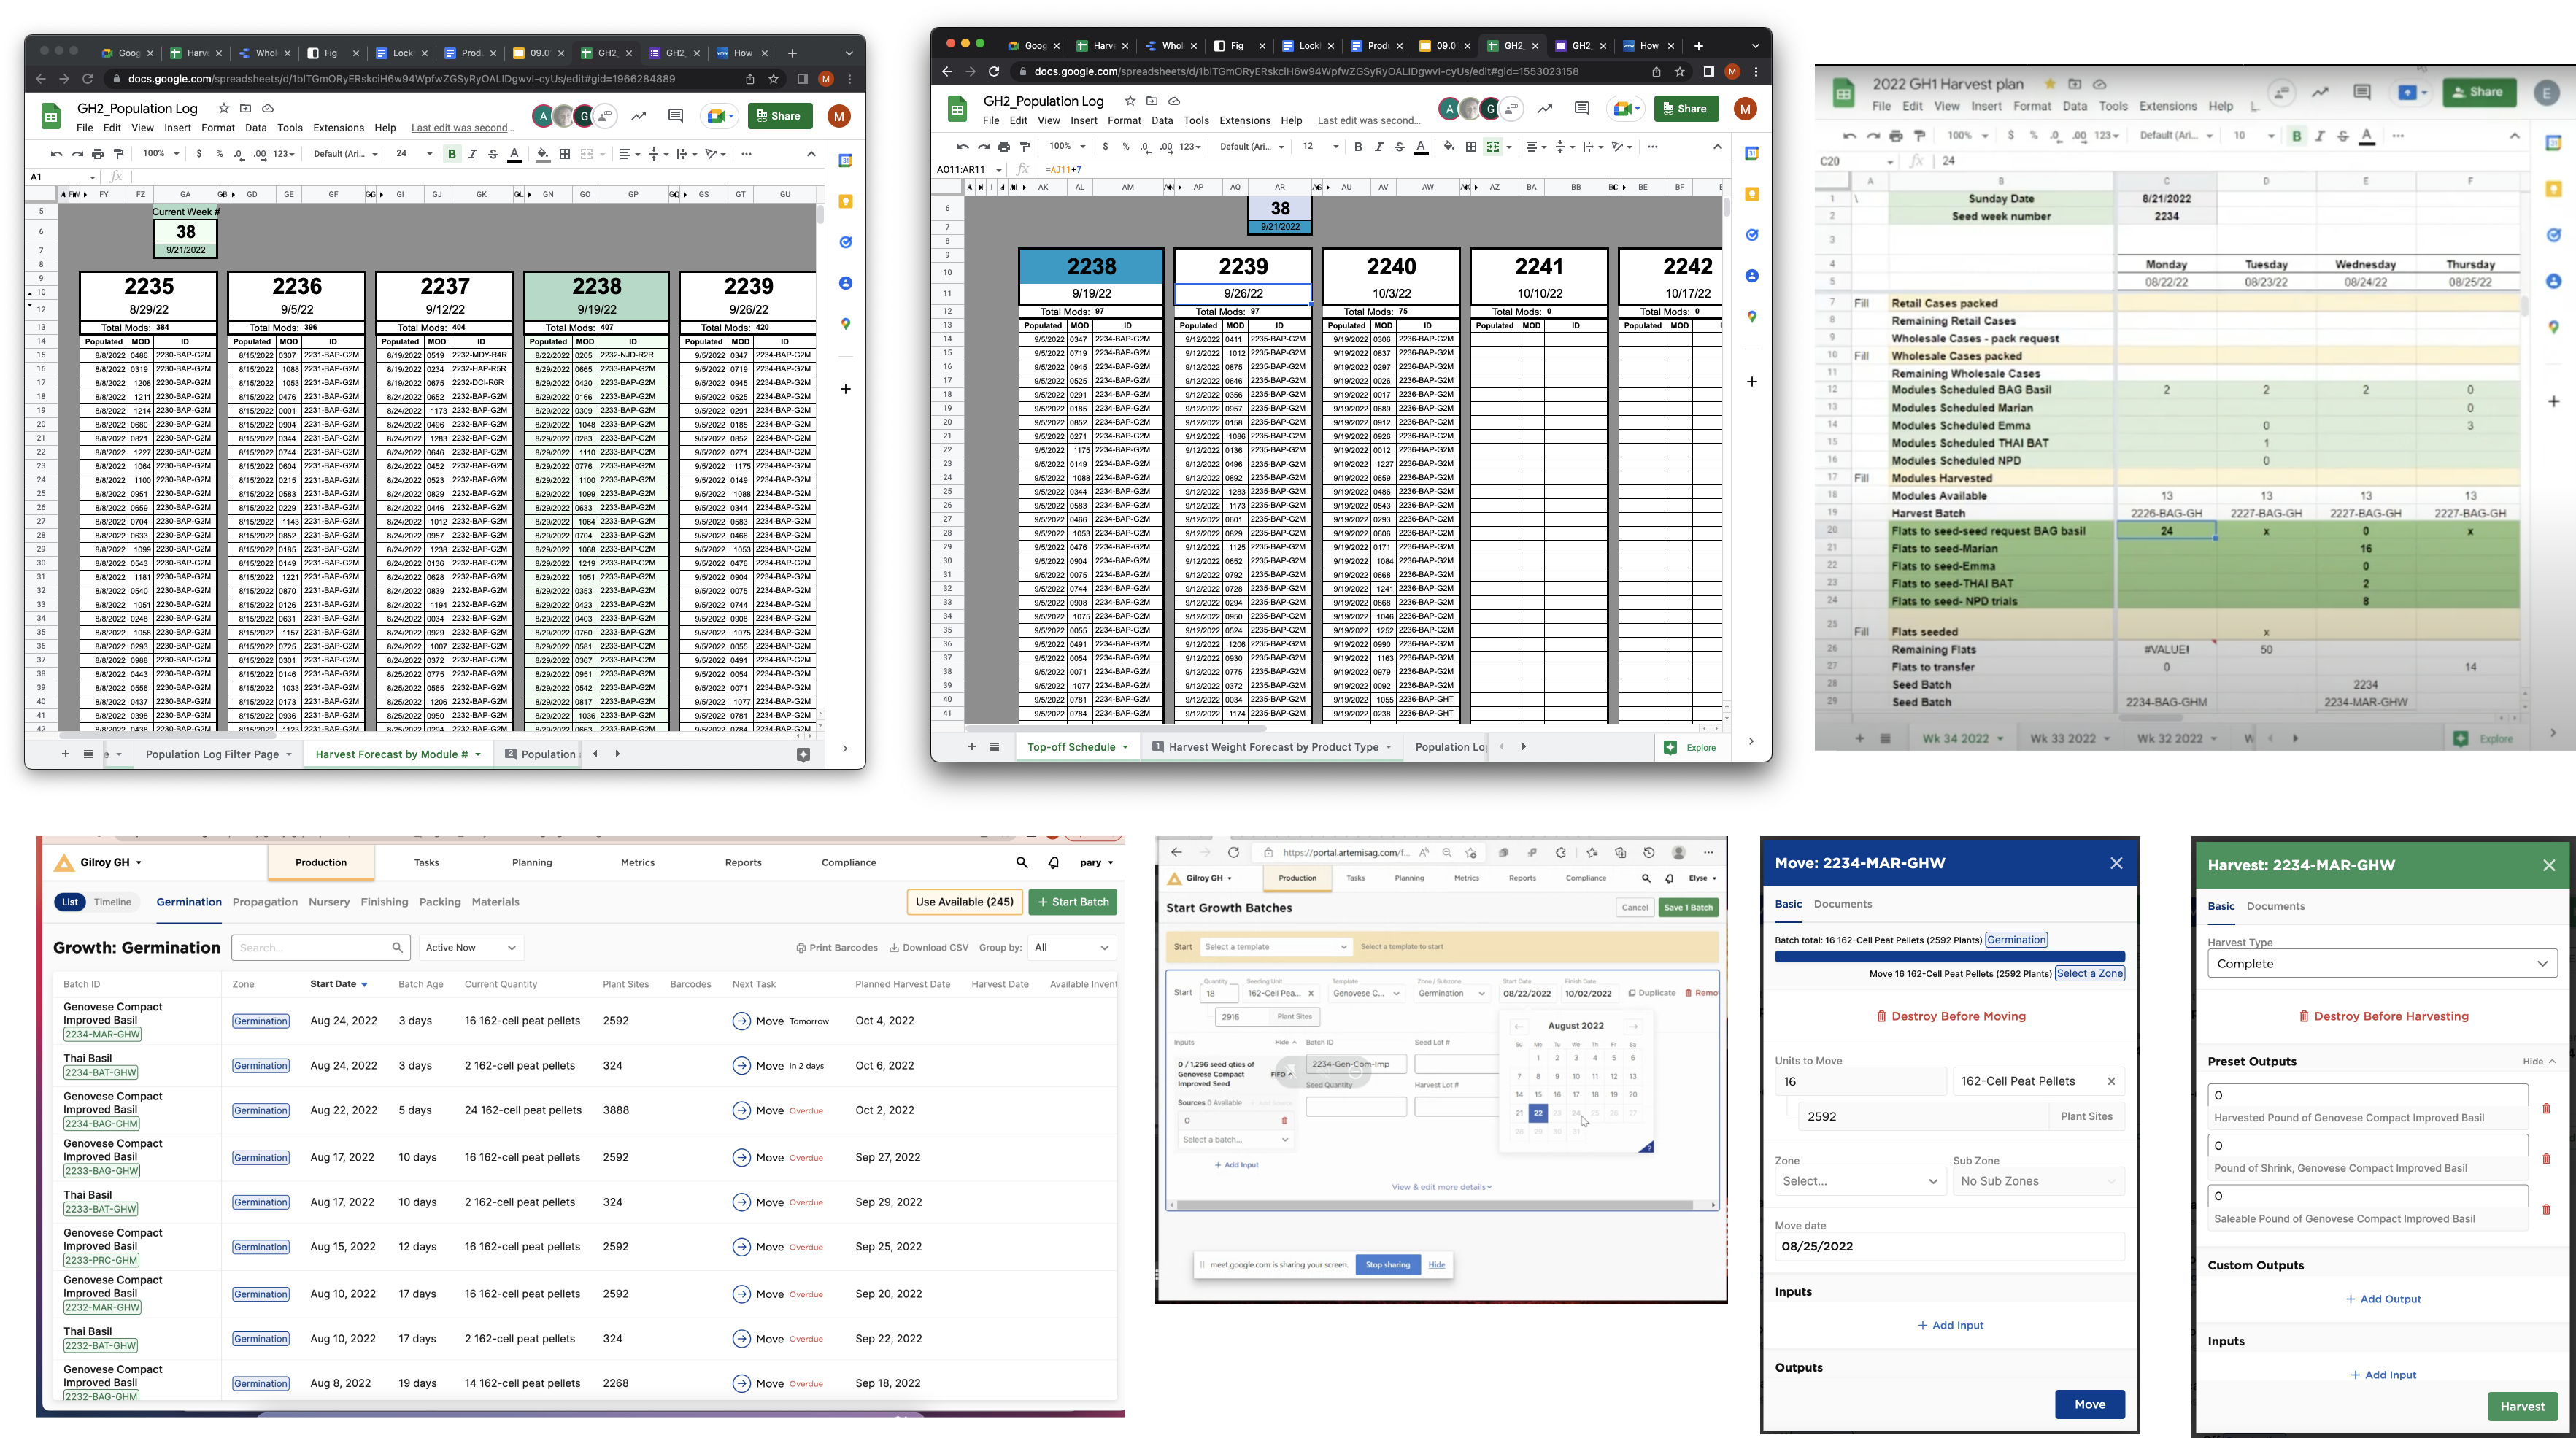2576x1438 pixels.
Task: Click the search magnifier in Gilroy GH header
Action: (1022, 863)
